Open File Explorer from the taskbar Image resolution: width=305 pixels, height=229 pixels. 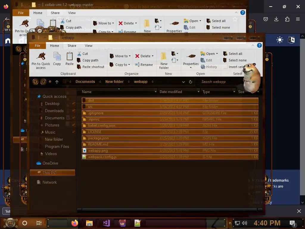point(89,223)
